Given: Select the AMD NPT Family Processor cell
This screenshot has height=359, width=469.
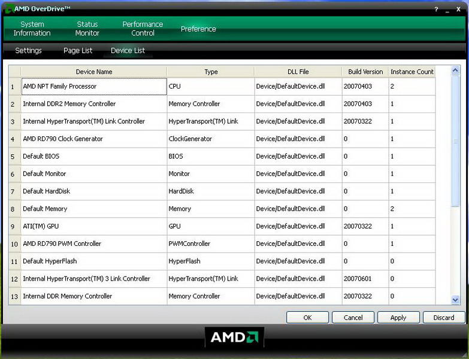Looking at the screenshot, I should (94, 87).
